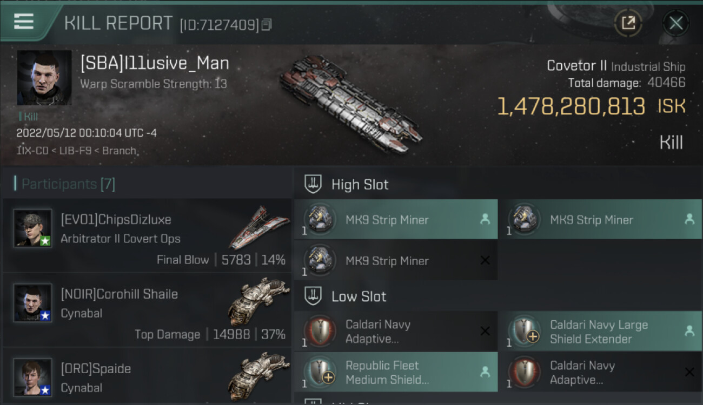This screenshot has height=405, width=703.
Task: Open the hamburger menu
Action: (x=24, y=22)
